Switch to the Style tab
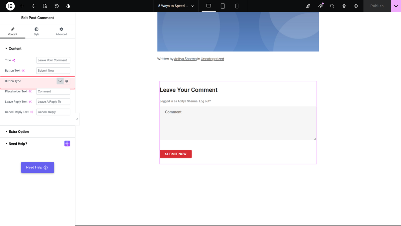Viewport: 401px width, 226px height. (x=36, y=32)
